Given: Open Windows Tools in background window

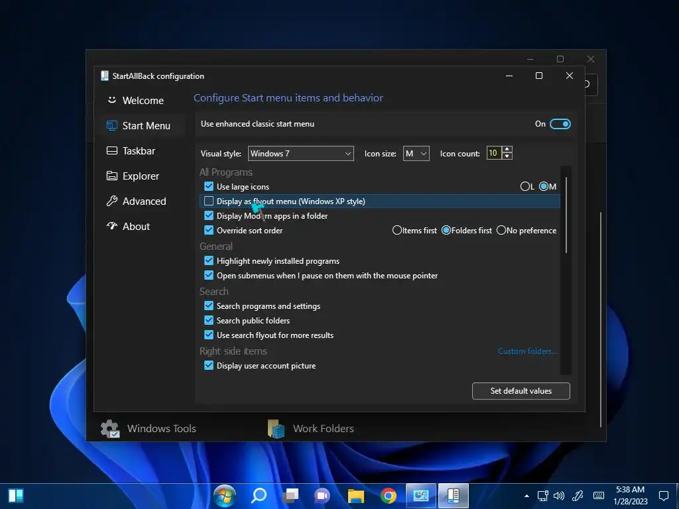Looking at the screenshot, I should [149, 429].
